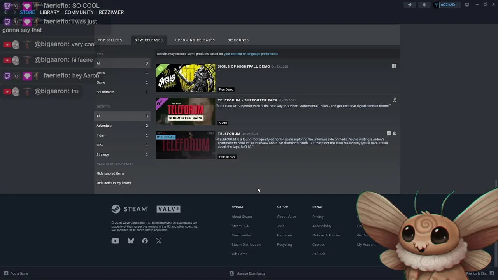The width and height of the screenshot is (498, 280).
Task: Open the REZZIVAER profile menu
Action: point(111,12)
